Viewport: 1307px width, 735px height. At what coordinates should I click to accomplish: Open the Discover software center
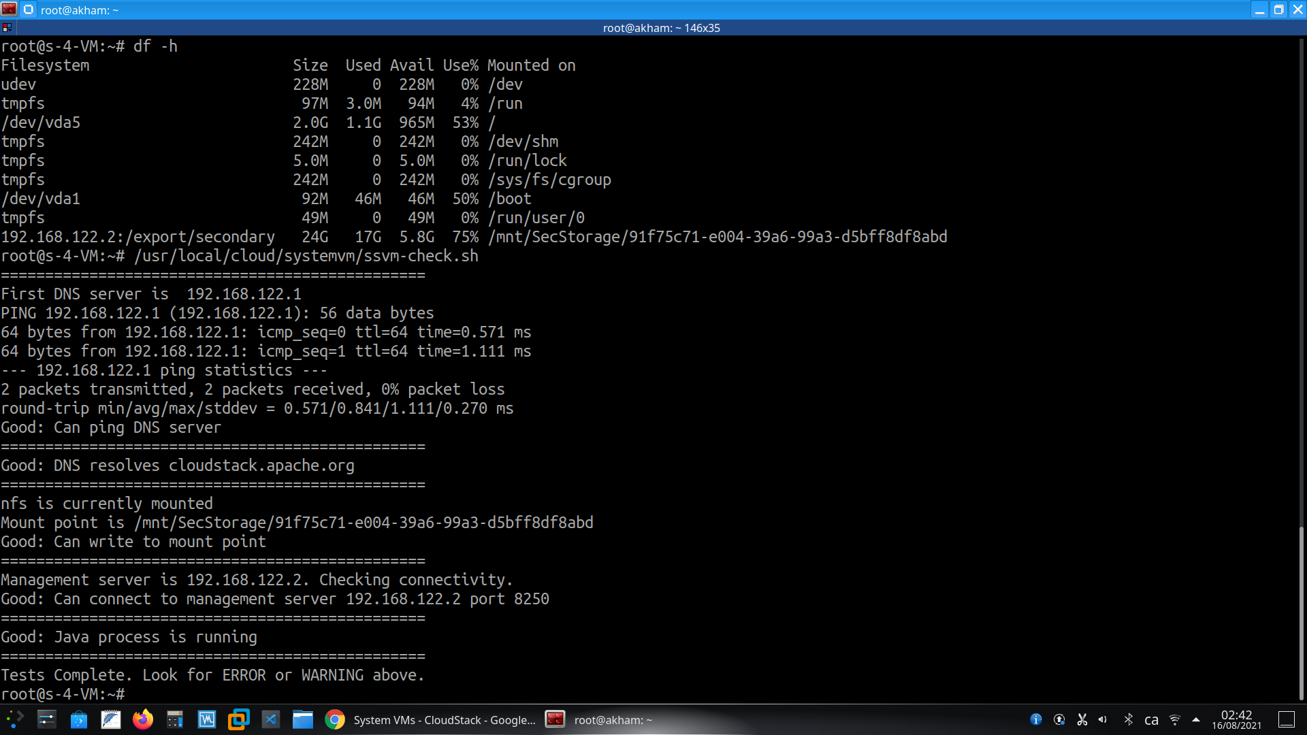pyautogui.click(x=79, y=719)
